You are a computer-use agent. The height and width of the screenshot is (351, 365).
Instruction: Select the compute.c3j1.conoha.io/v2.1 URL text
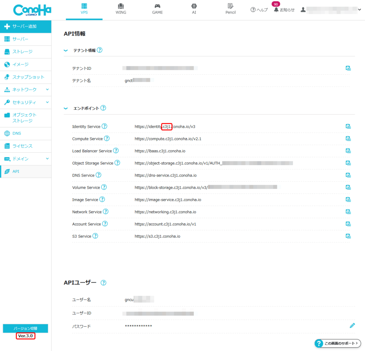(168, 139)
